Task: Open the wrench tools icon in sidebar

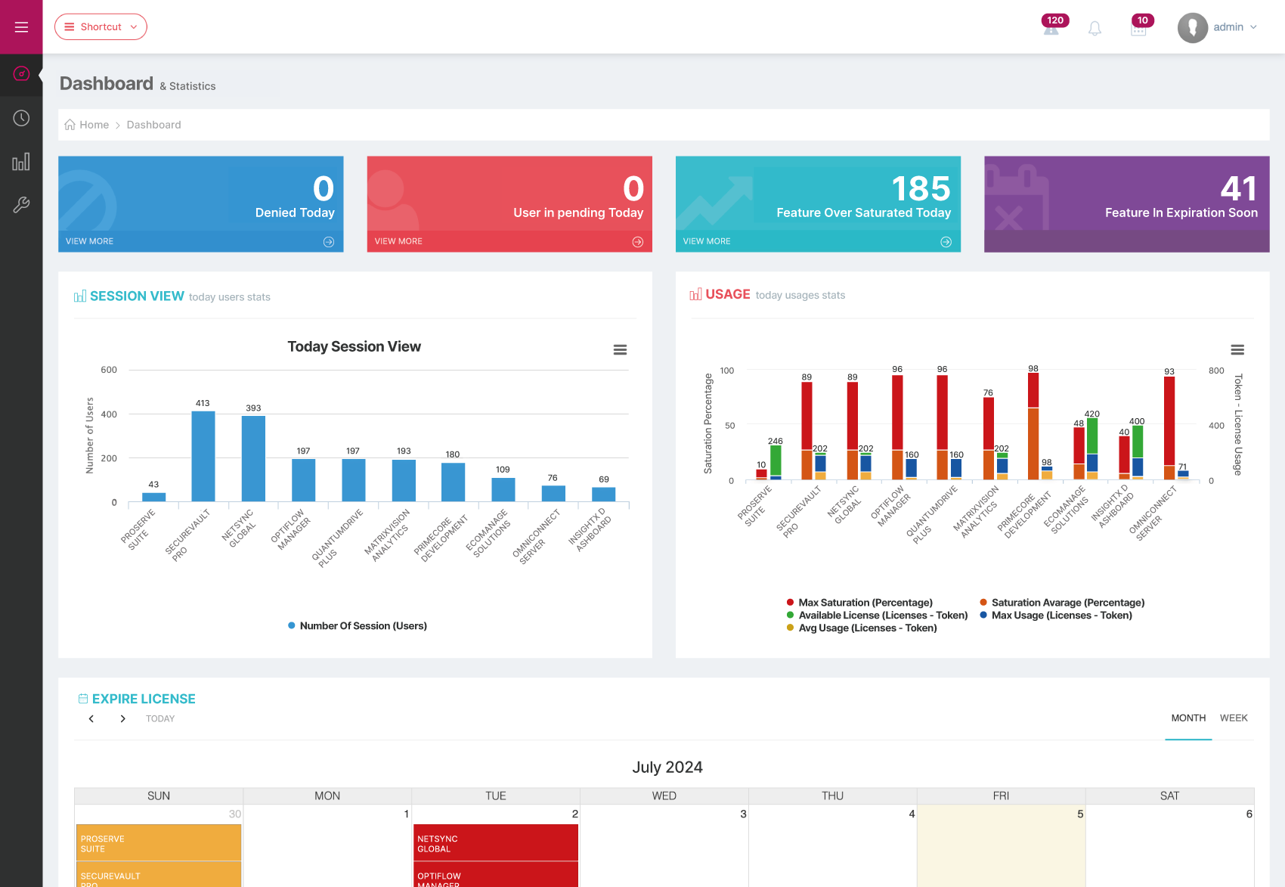Action: click(21, 205)
